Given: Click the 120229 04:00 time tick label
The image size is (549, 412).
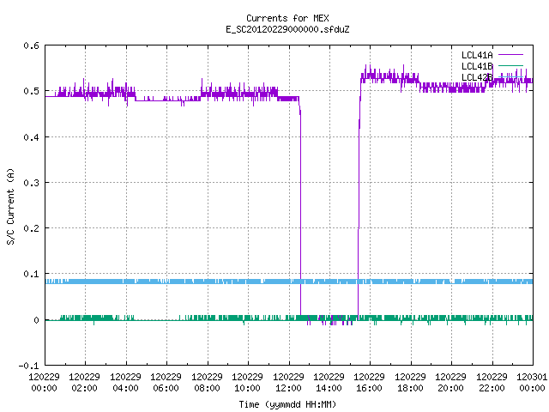Looking at the screenshot, I should [x=125, y=382].
